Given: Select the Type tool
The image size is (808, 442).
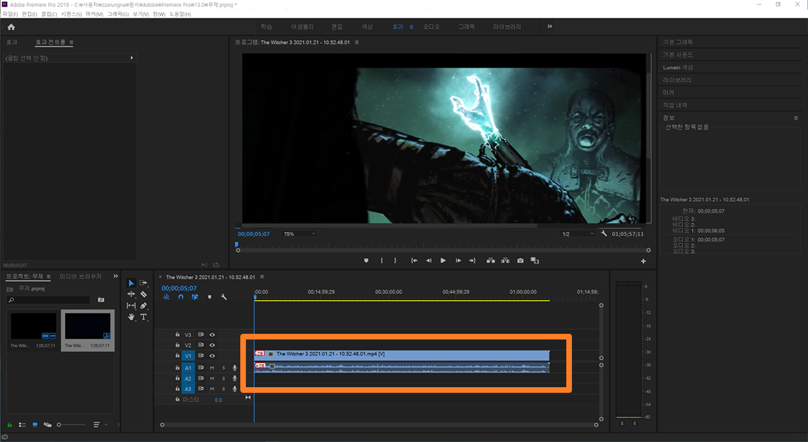Looking at the screenshot, I should (144, 317).
